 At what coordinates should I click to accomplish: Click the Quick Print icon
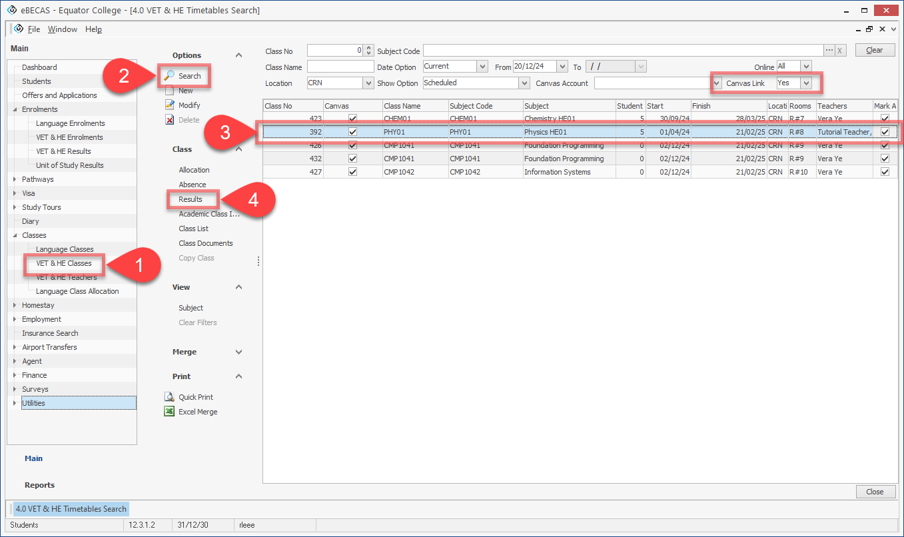point(169,397)
